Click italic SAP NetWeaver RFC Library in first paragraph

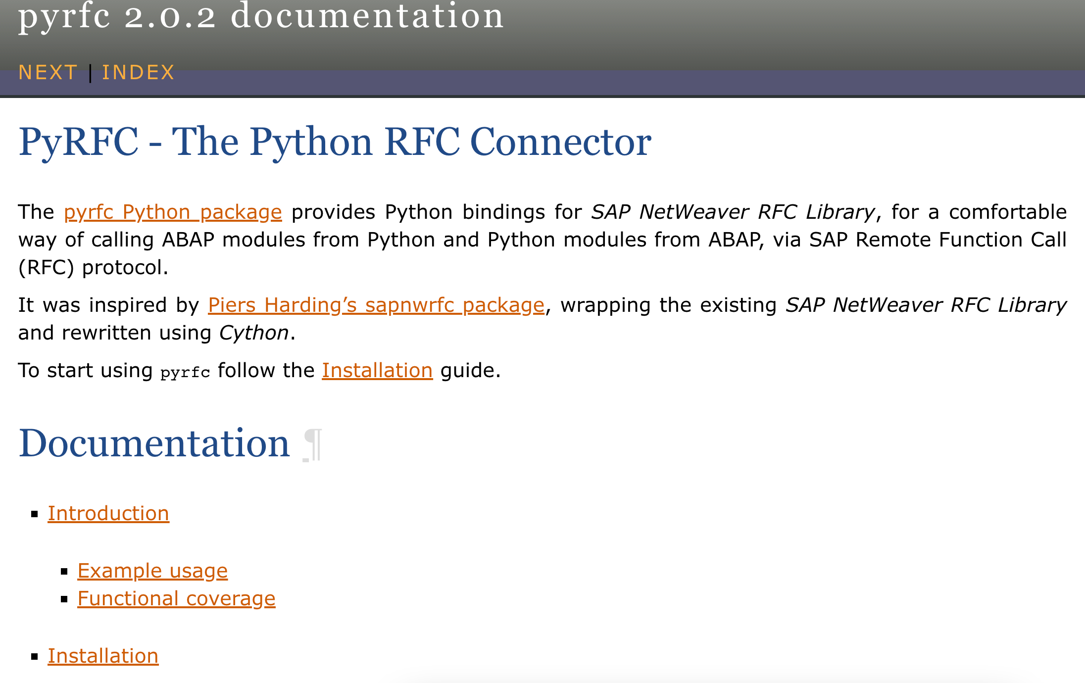(733, 212)
